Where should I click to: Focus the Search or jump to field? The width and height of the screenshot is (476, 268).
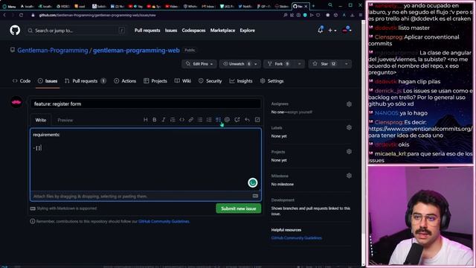click(76, 31)
